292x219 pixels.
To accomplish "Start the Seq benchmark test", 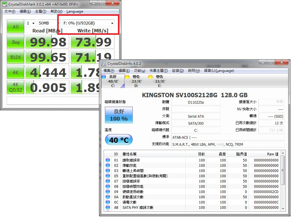I will point(15,41).
